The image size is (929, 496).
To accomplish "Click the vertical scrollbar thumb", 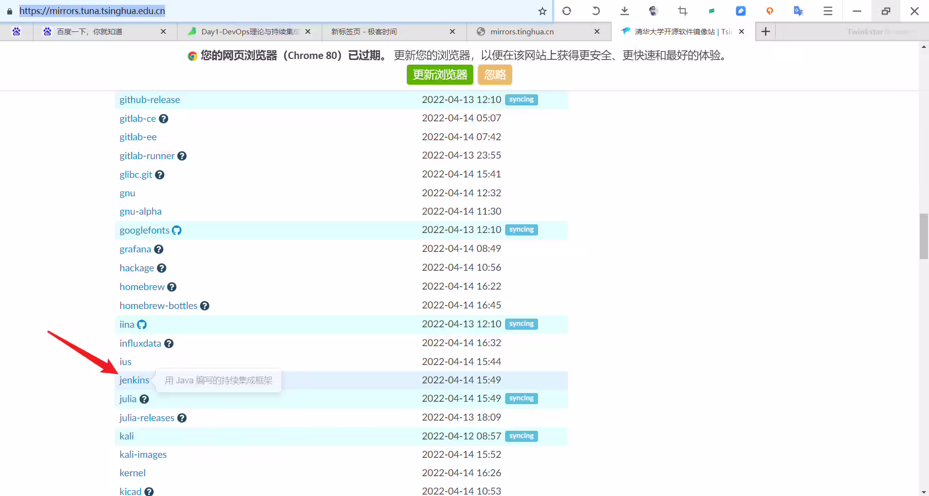I will 924,236.
